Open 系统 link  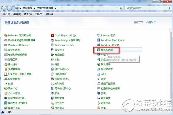[57, 94]
